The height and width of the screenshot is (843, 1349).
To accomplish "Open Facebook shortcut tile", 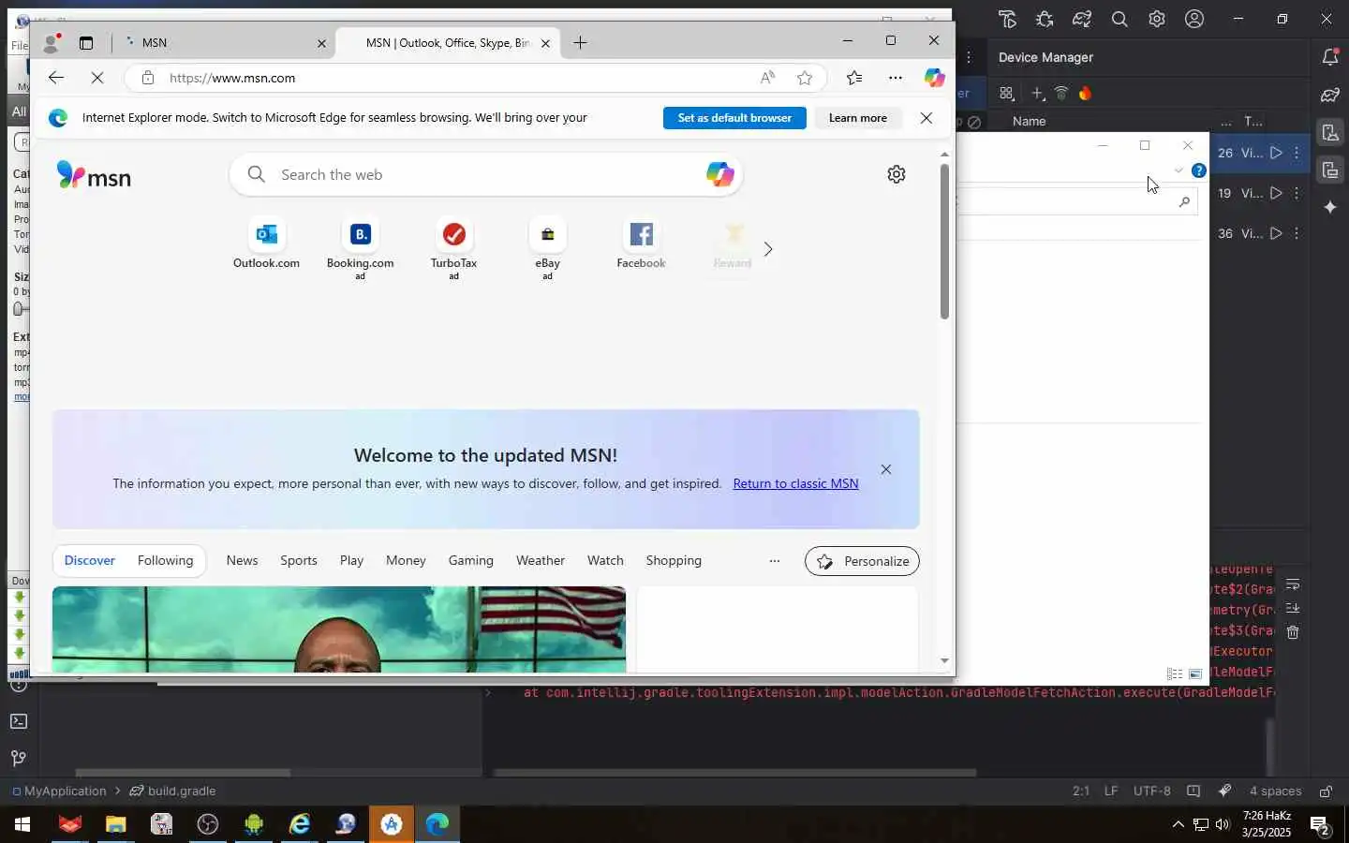I will [642, 245].
